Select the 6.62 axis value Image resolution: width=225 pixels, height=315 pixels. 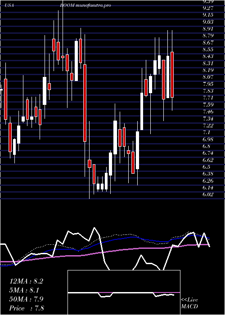(208, 160)
